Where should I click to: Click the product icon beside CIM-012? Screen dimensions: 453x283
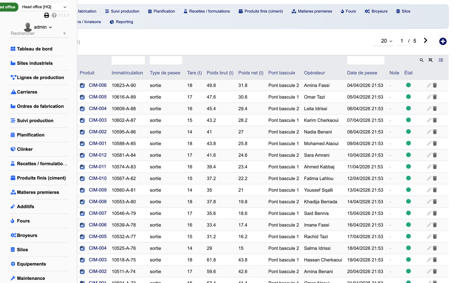point(82,155)
